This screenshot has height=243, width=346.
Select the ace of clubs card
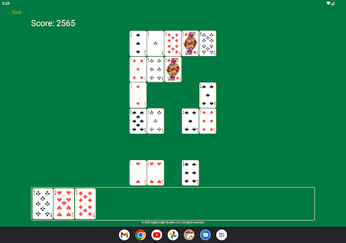[155, 43]
